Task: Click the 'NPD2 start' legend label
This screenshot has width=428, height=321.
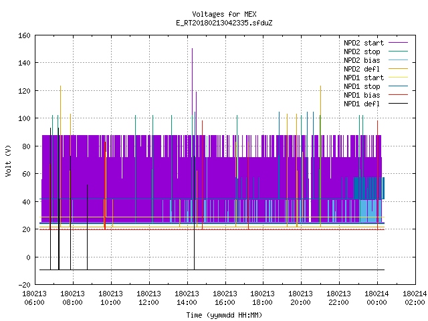Action: [364, 43]
